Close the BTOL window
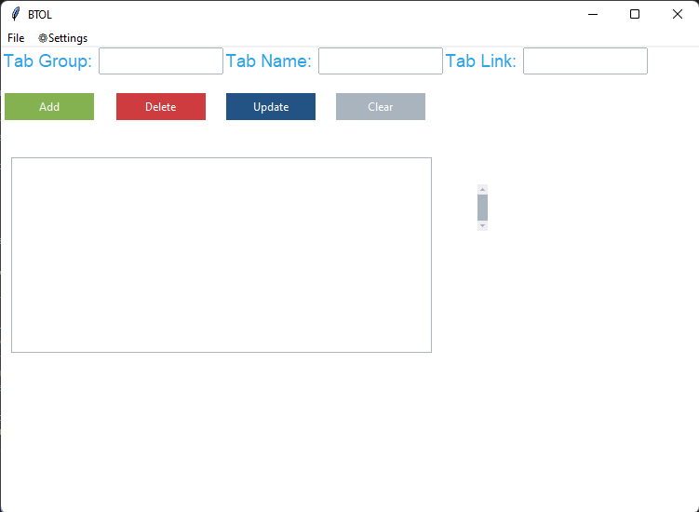Viewport: 699px width, 512px height. point(678,14)
